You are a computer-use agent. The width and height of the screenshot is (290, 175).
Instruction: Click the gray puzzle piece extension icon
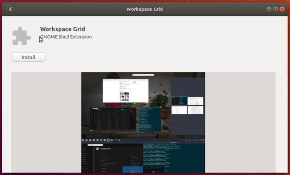pos(21,36)
